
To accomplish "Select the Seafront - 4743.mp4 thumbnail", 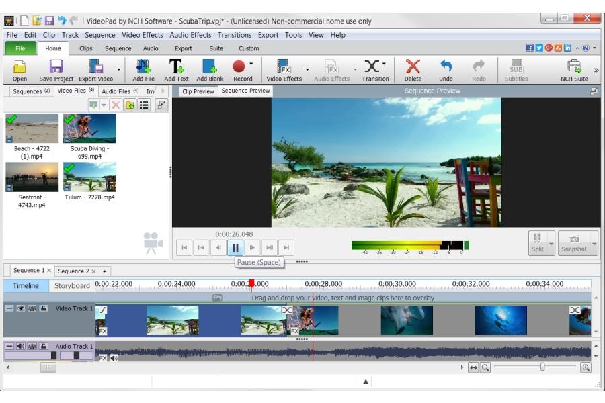I will (32, 177).
